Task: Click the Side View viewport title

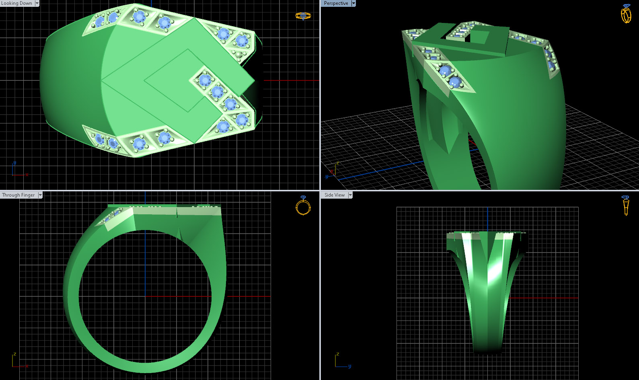Action: click(x=334, y=195)
